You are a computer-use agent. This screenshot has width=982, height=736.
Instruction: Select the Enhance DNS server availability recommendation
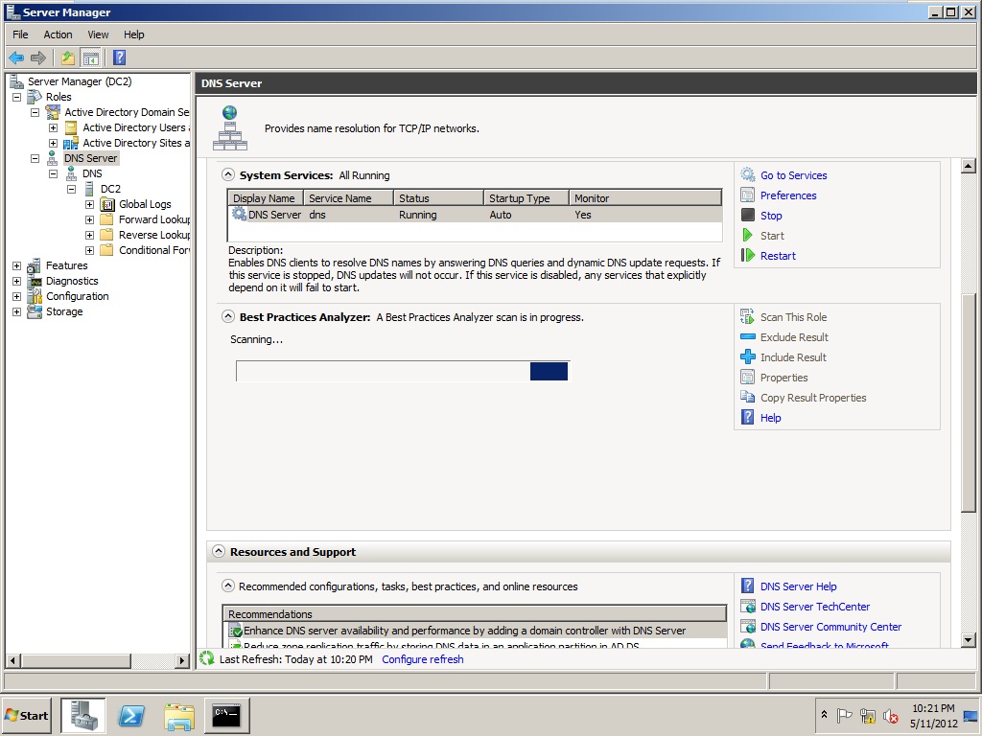click(475, 631)
